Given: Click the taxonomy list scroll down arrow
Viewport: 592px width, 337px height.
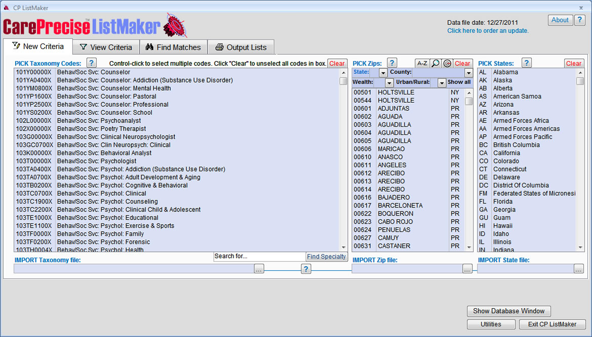Looking at the screenshot, I should pos(343,247).
